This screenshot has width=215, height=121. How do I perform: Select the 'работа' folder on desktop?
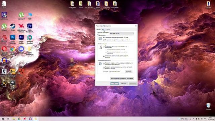pyautogui.click(x=81, y=4)
